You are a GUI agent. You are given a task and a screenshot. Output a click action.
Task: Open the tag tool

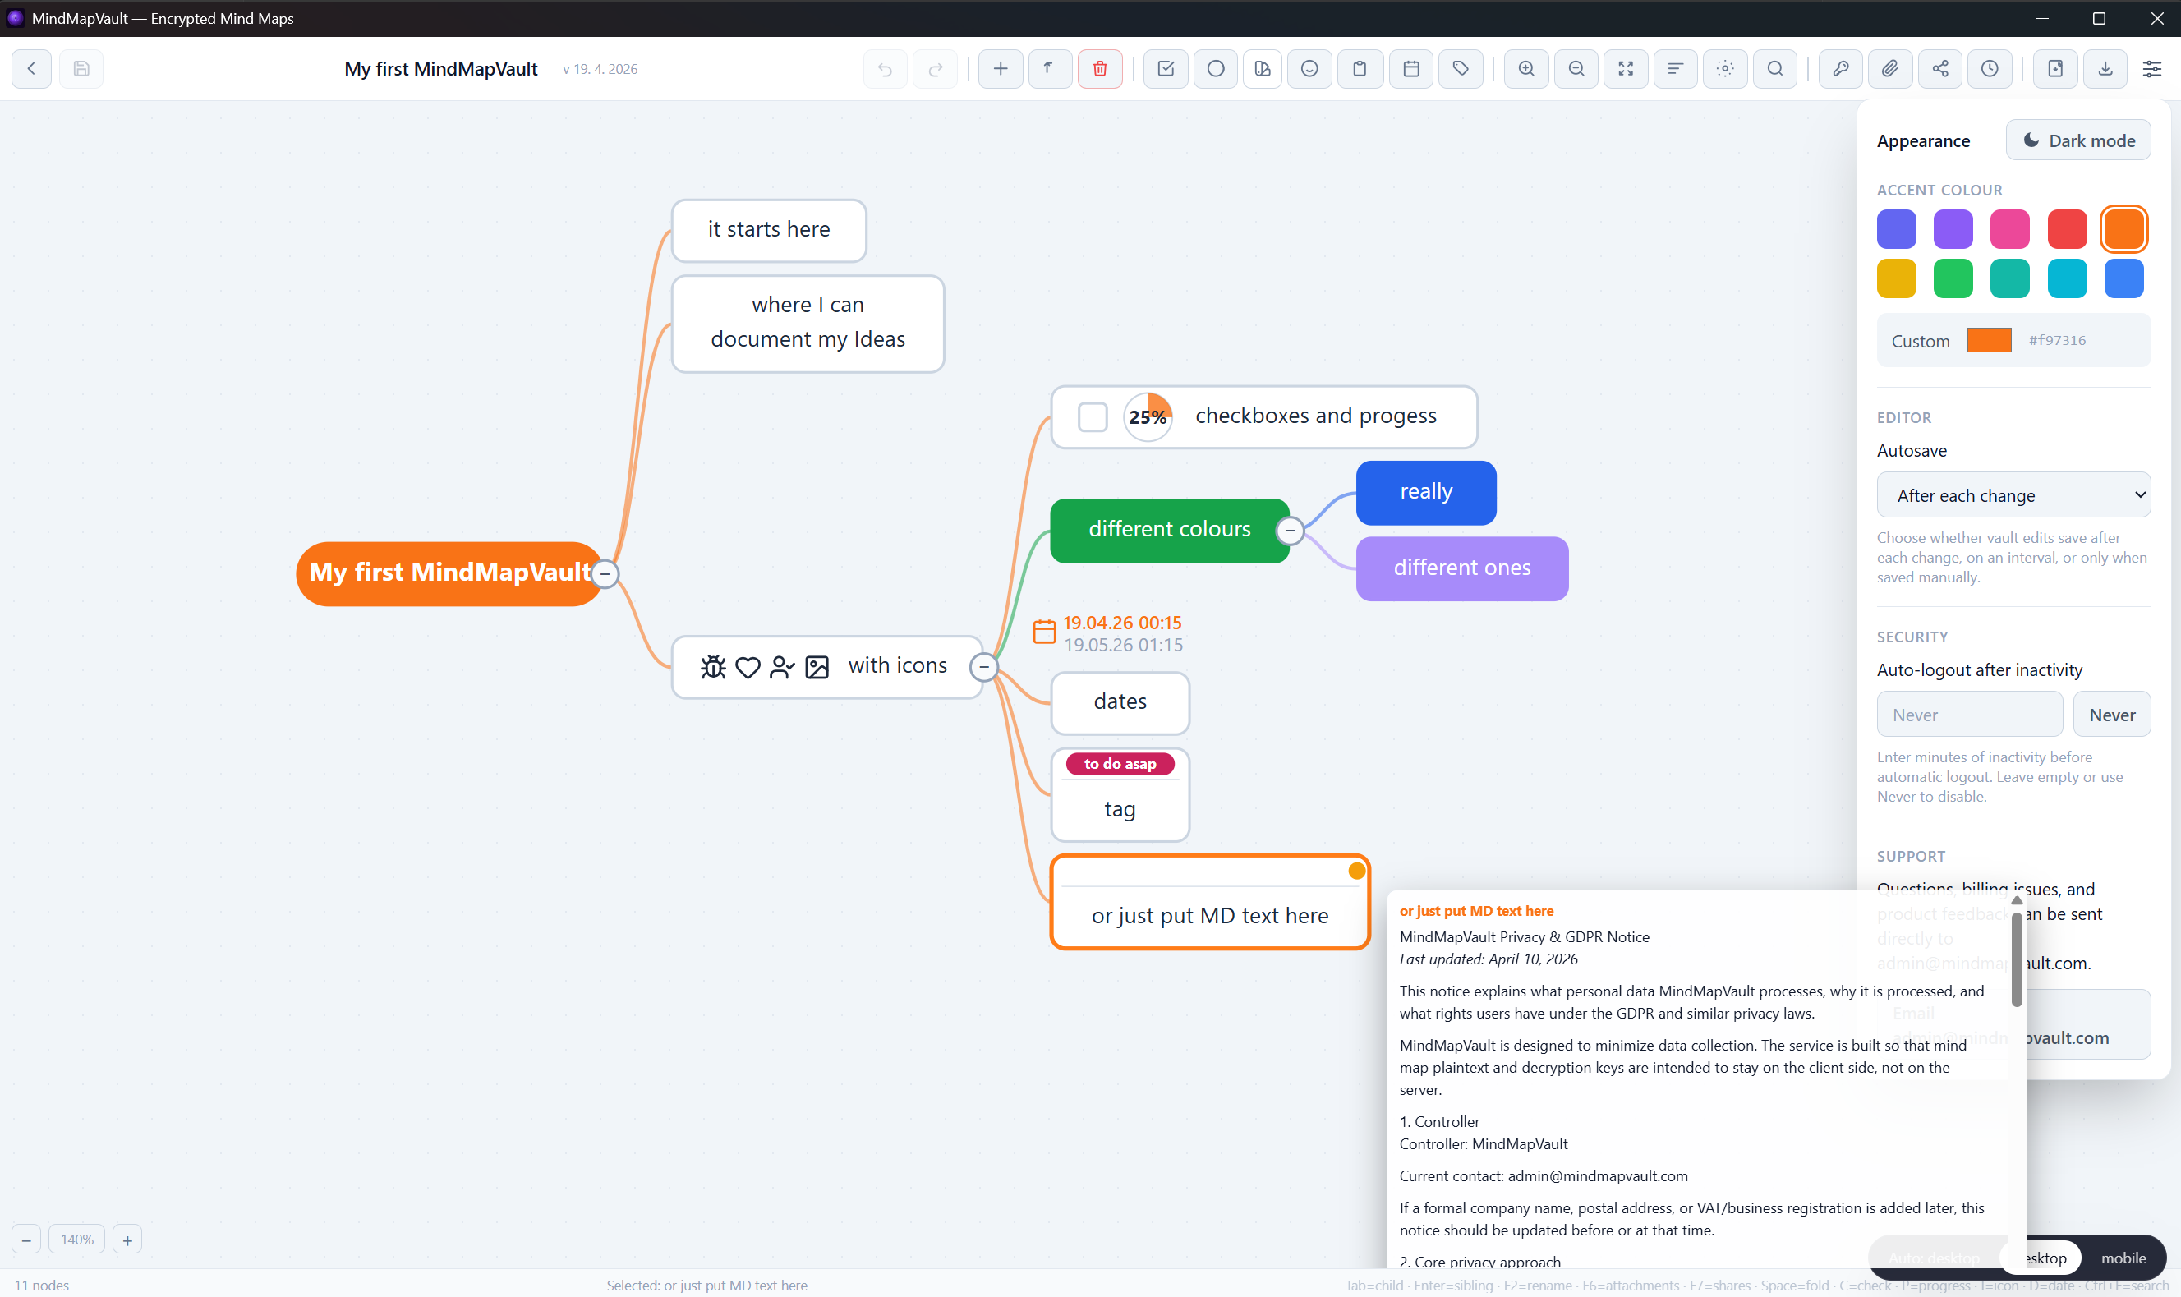point(1460,68)
